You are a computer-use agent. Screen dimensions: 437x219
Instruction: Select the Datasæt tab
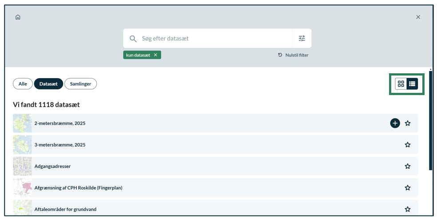(x=48, y=84)
